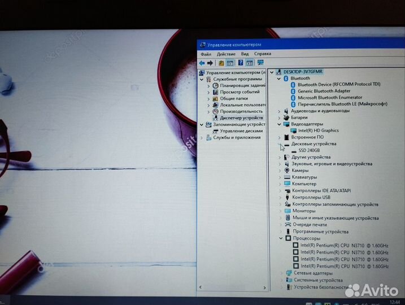Expand the Батареи category
The image size is (405, 305).
coord(279,118)
